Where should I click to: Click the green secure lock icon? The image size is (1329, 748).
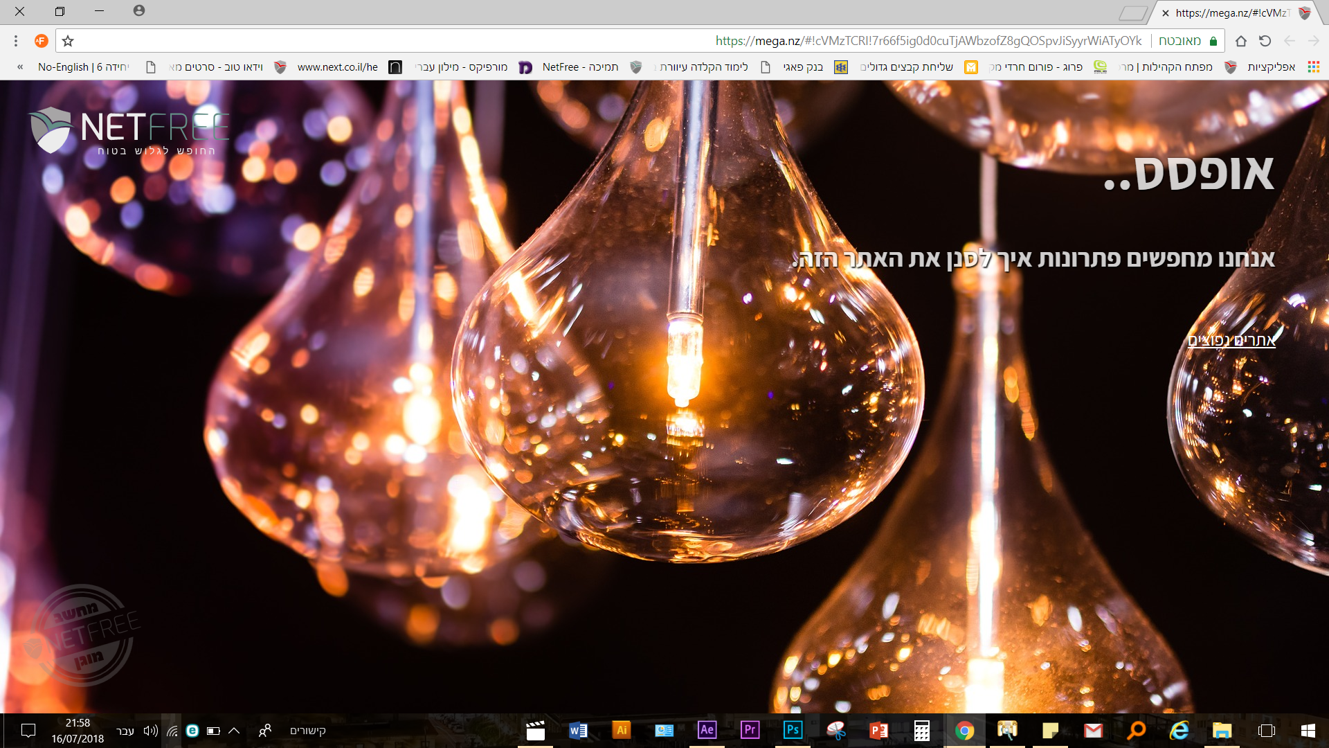tap(1213, 41)
